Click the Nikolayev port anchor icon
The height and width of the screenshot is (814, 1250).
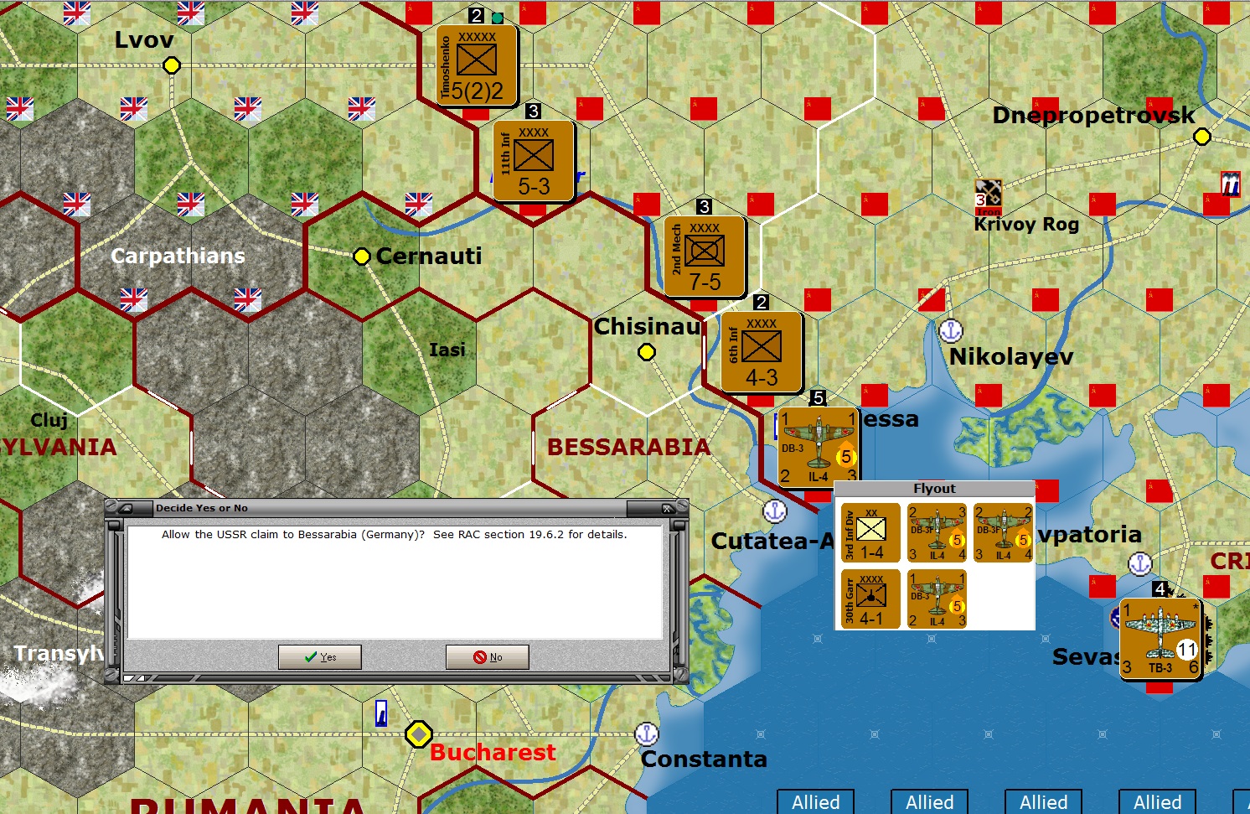click(x=951, y=331)
